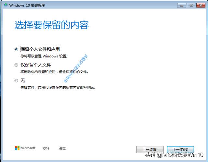Click the 下一步(N) button
The width and height of the screenshot is (208, 162).
[180, 150]
